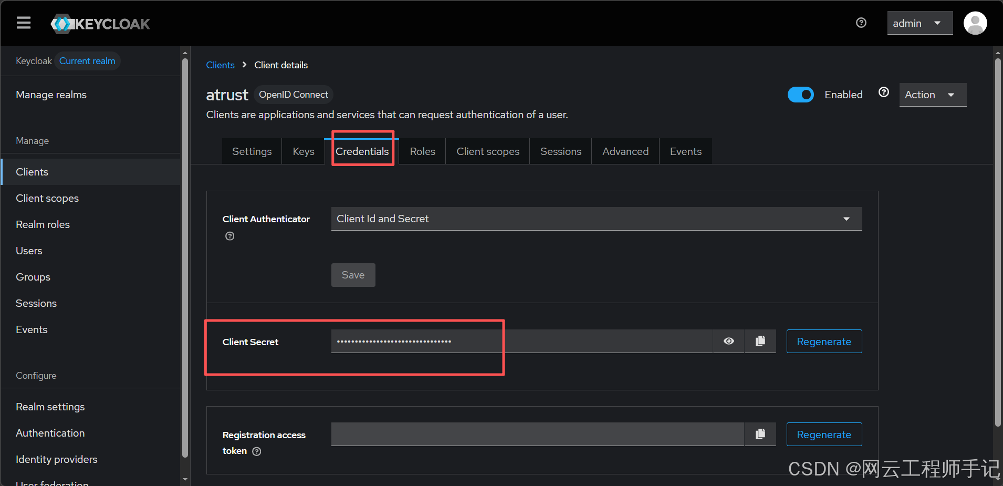This screenshot has width=1003, height=486.
Task: Click the Current realm badge
Action: pos(87,61)
